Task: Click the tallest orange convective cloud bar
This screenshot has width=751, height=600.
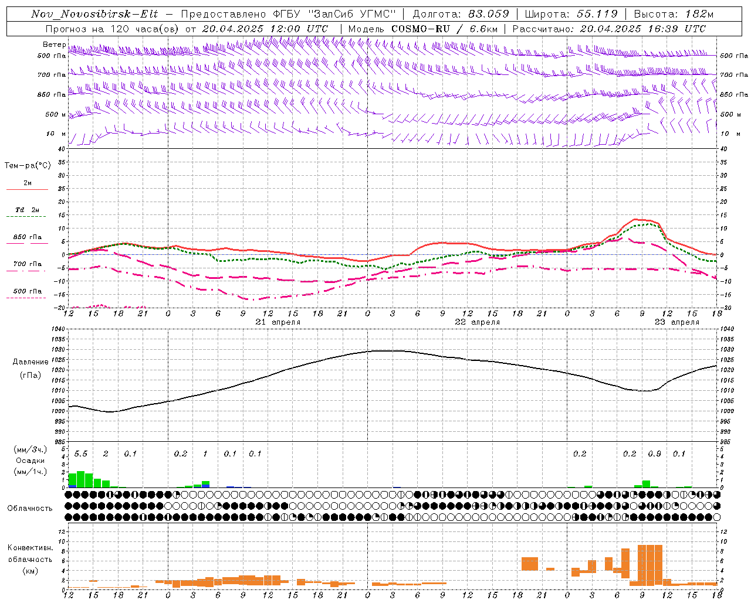Action: coord(650,565)
